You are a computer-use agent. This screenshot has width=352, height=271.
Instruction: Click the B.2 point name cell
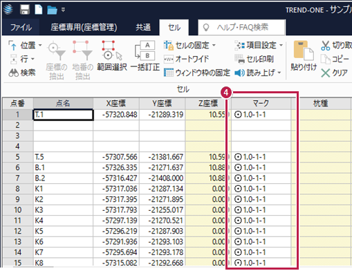pos(63,178)
